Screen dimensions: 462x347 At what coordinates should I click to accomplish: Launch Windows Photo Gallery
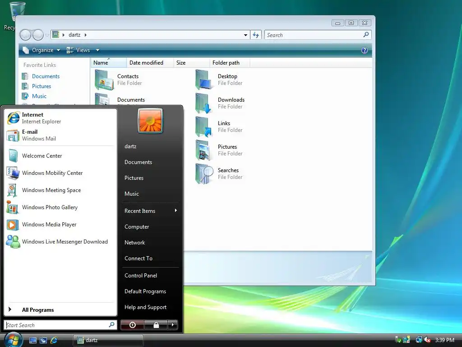pos(60,207)
